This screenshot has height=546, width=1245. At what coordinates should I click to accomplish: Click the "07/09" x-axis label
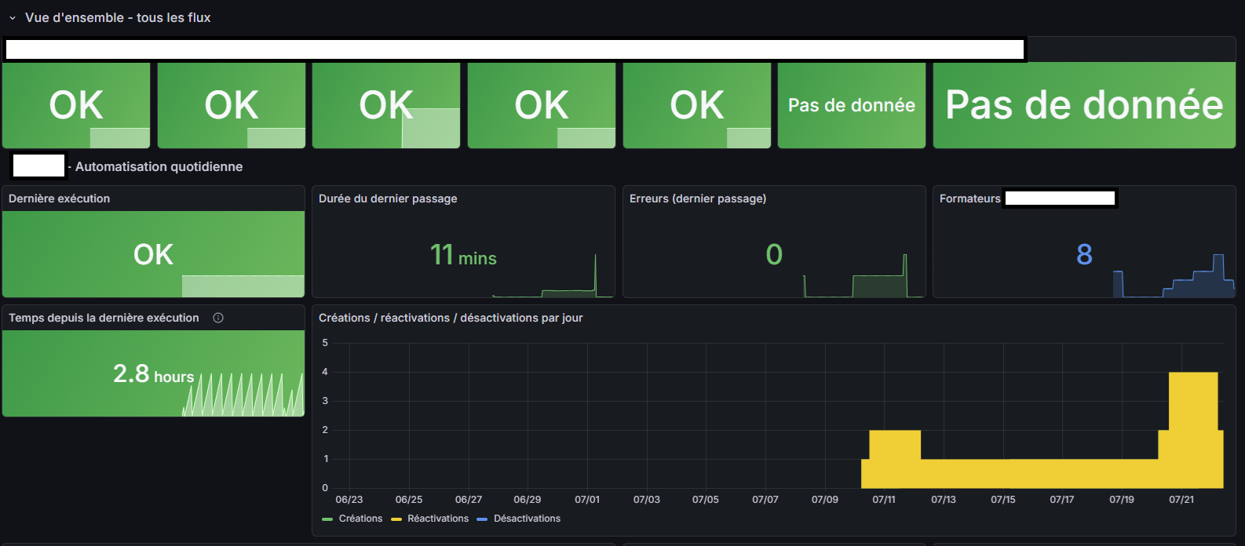click(824, 500)
